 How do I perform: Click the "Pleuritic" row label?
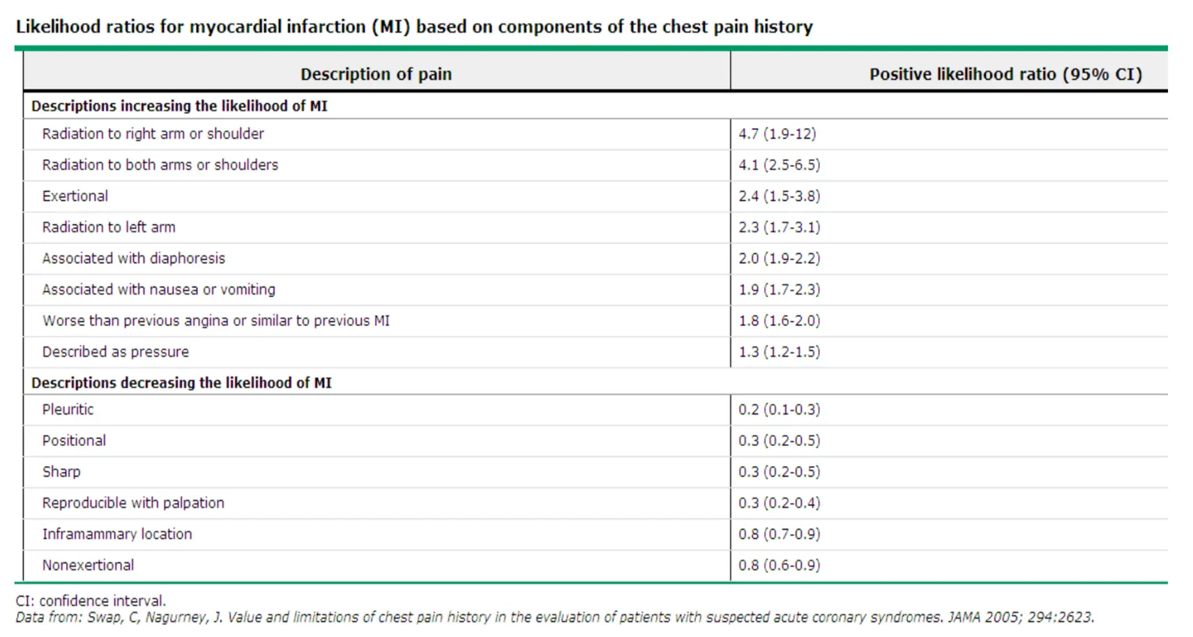click(68, 410)
